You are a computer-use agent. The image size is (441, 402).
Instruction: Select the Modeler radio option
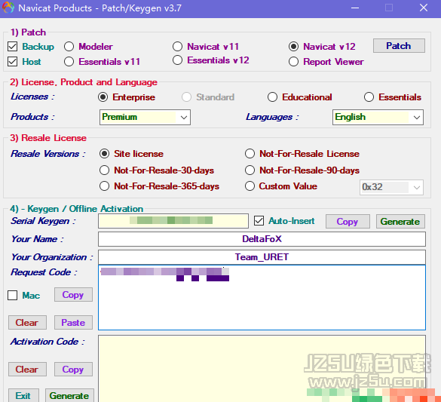[69, 47]
